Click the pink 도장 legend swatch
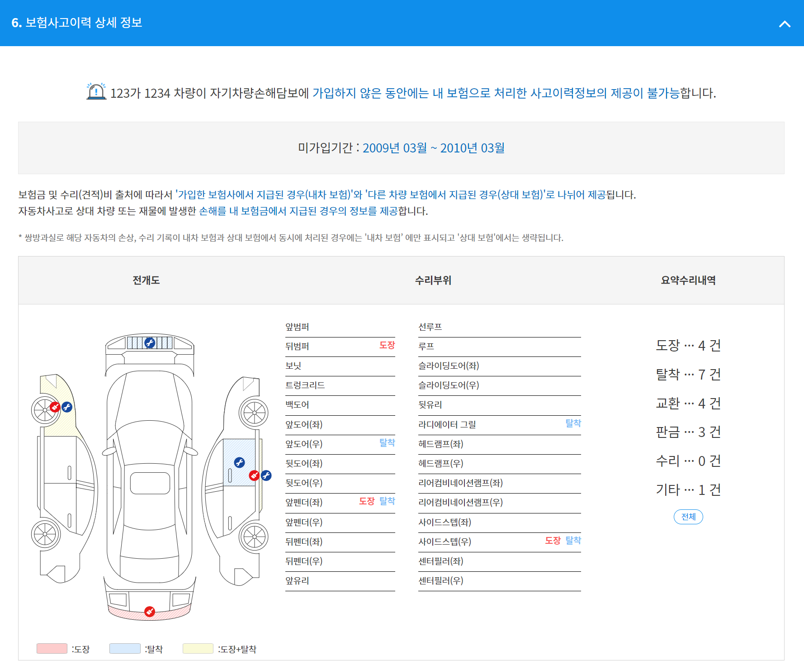Image resolution: width=804 pixels, height=665 pixels. tap(51, 648)
